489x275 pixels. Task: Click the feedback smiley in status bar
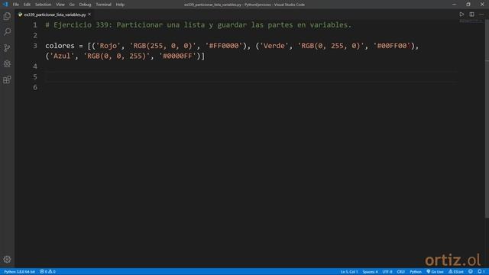pyautogui.click(x=471, y=272)
